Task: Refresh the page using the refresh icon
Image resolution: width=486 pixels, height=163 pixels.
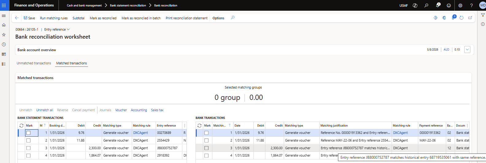Action: coord(461,18)
